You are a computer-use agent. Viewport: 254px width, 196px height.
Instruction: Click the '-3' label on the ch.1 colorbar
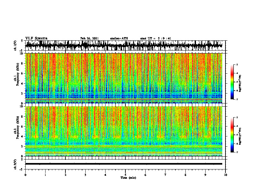coord(237,64)
